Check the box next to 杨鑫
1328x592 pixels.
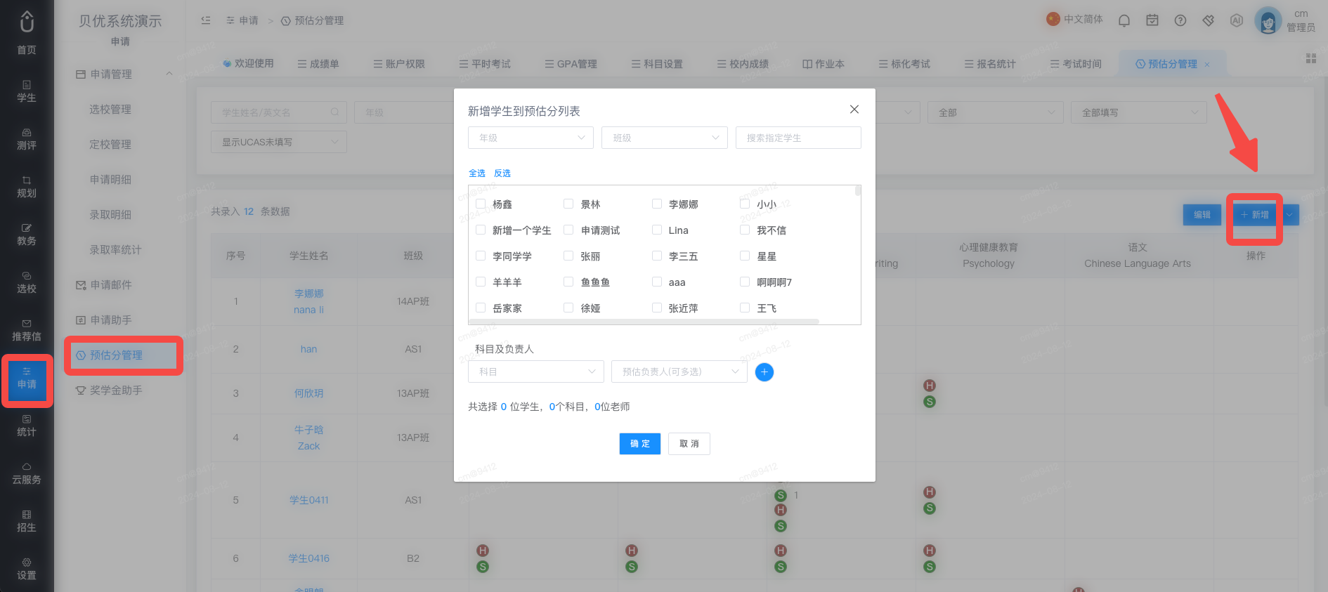click(x=481, y=204)
